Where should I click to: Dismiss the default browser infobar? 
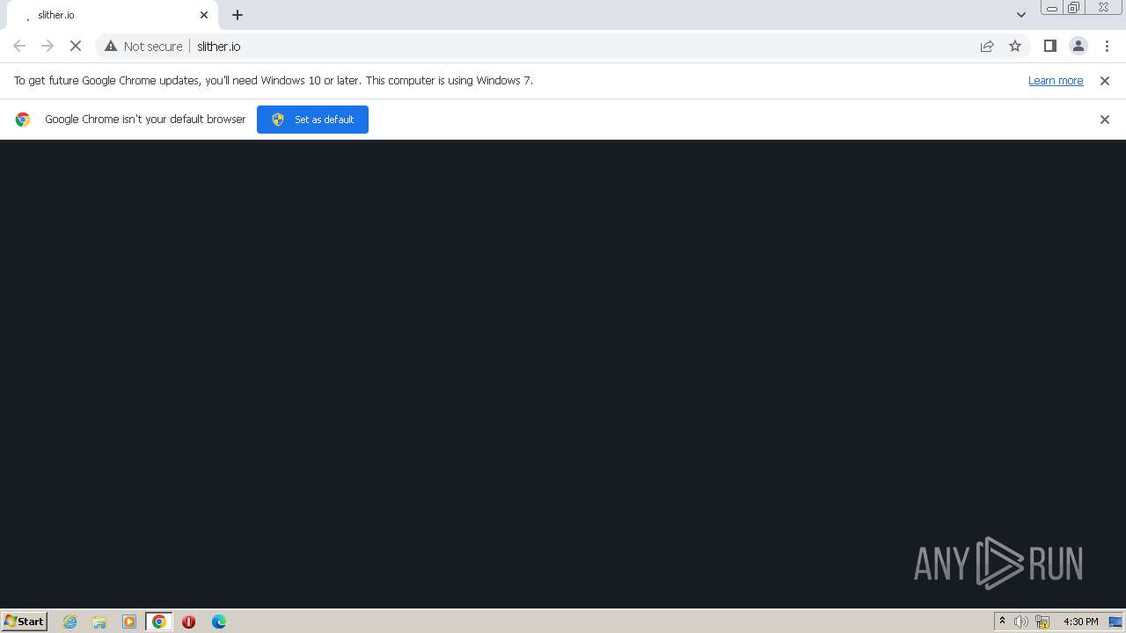(1105, 120)
